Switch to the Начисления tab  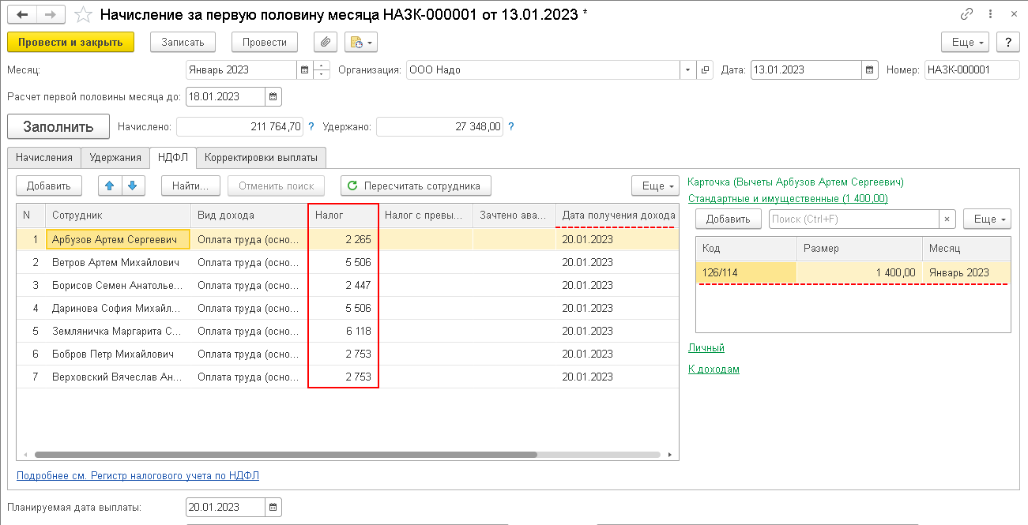pos(44,158)
